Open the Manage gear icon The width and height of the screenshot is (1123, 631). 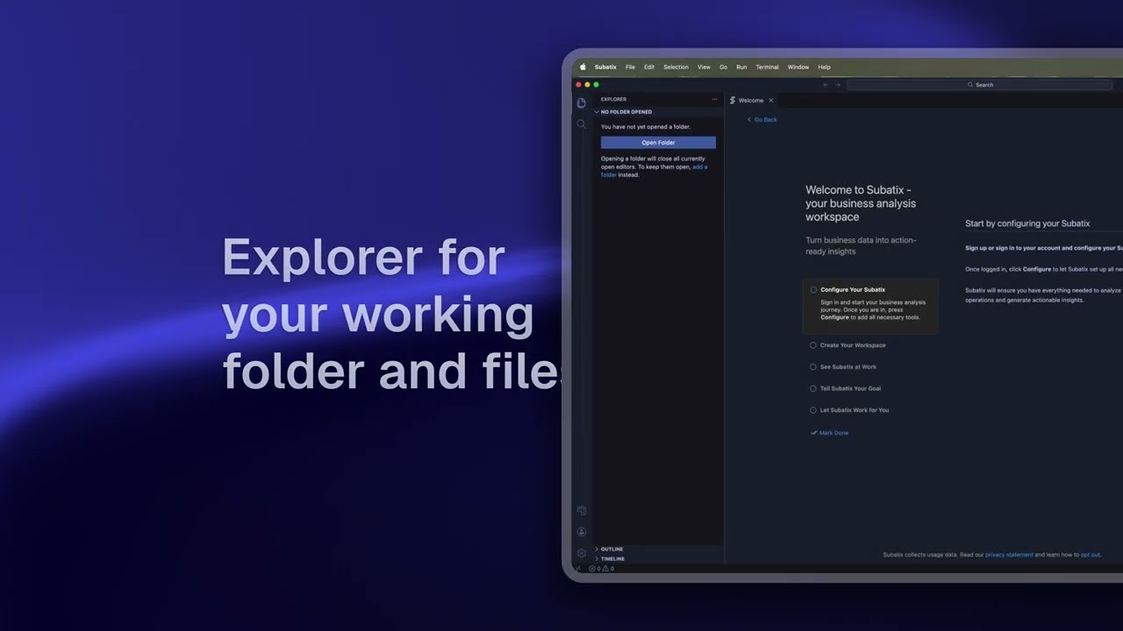tap(581, 554)
